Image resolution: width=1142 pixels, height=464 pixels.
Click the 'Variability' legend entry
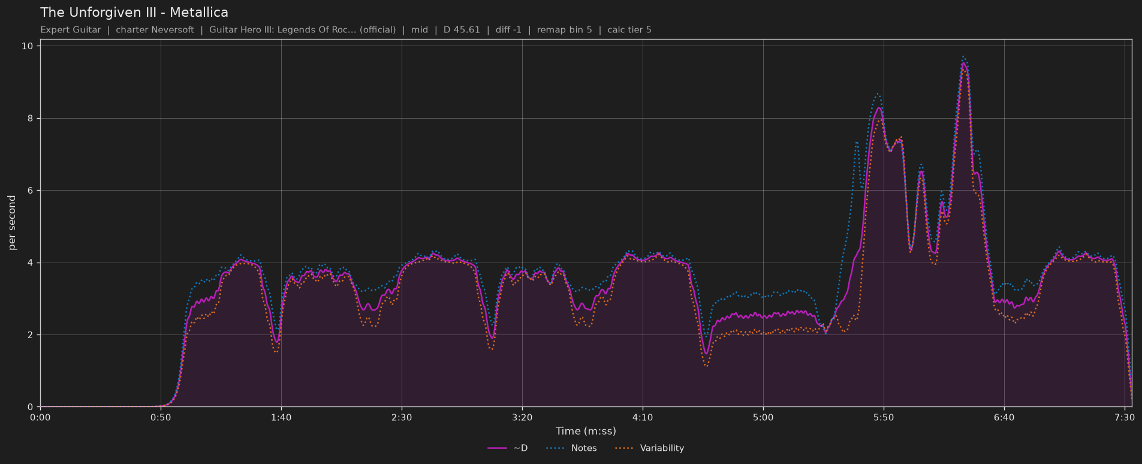tap(649, 448)
